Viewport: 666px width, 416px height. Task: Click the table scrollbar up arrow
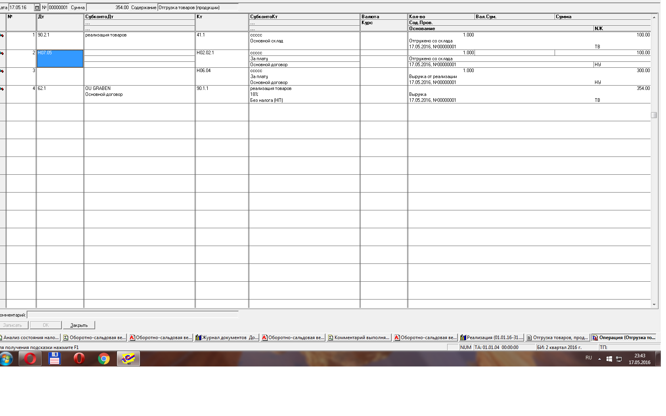tap(654, 17)
